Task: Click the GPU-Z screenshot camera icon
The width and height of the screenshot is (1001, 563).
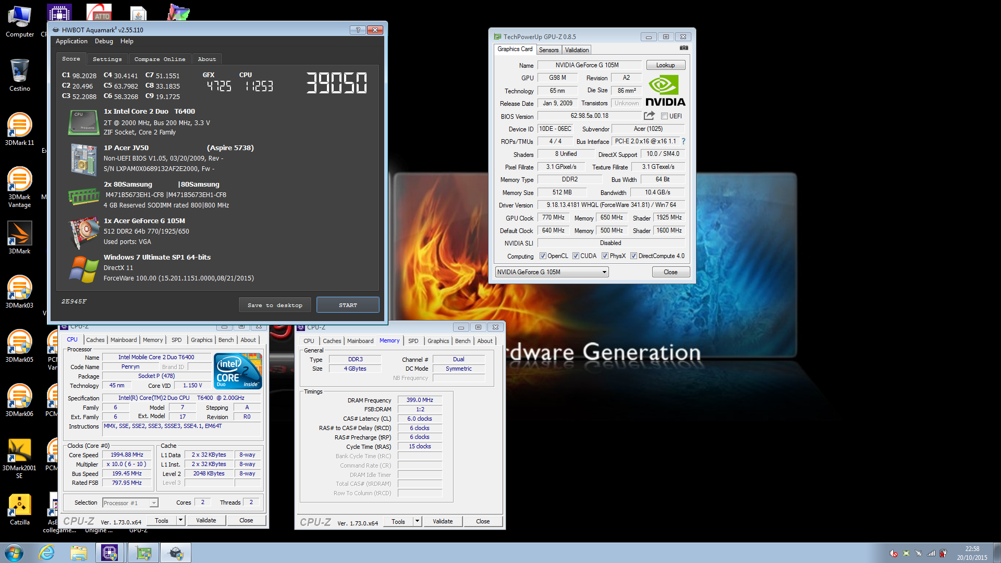Action: pos(684,48)
